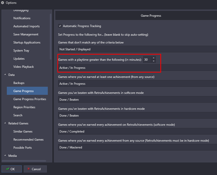This screenshot has width=217, height=175.
Task: Collapse the Media section arrow
Action: pos(5,156)
